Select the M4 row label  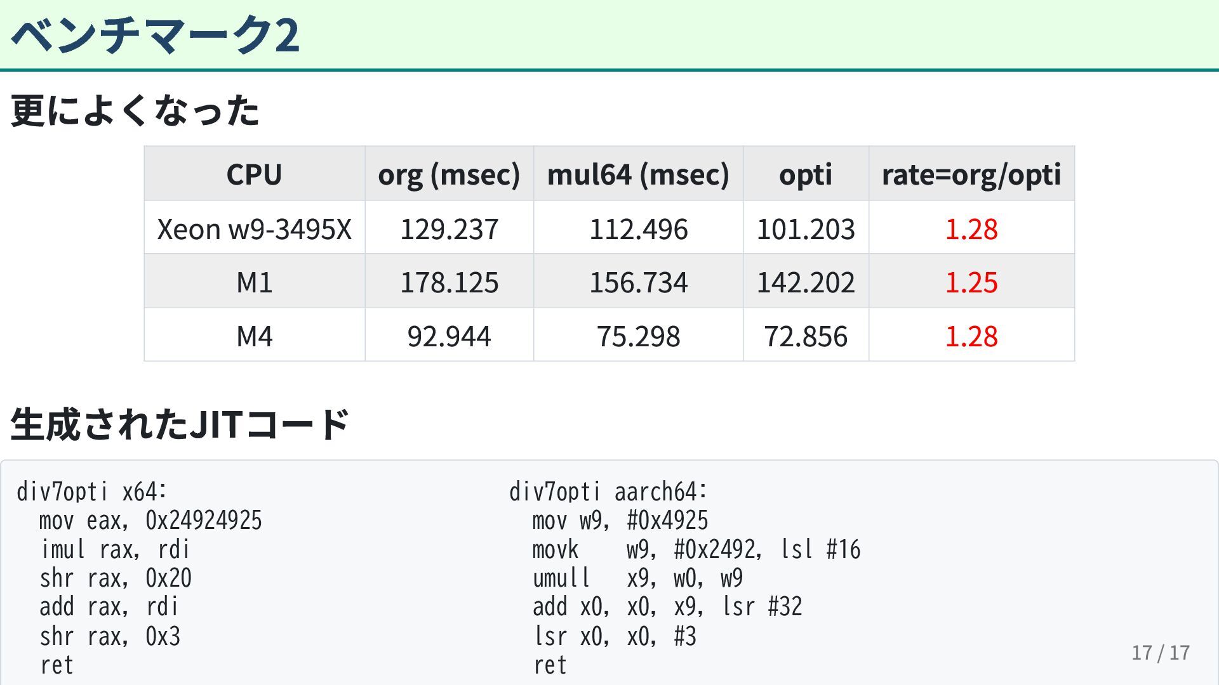254,336
